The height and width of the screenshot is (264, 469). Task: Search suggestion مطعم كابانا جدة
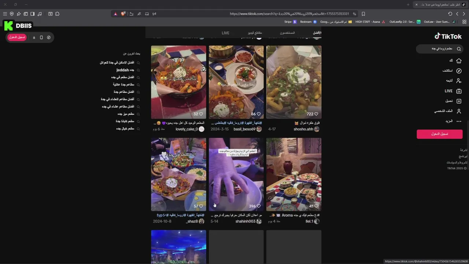125,121
